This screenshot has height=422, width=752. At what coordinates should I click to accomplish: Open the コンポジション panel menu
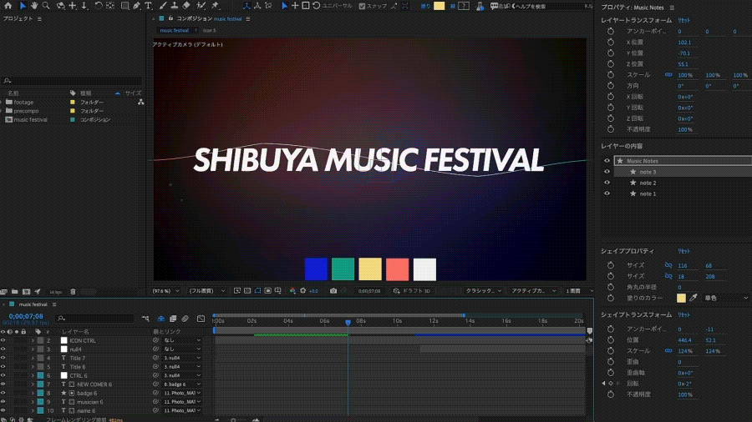248,18
